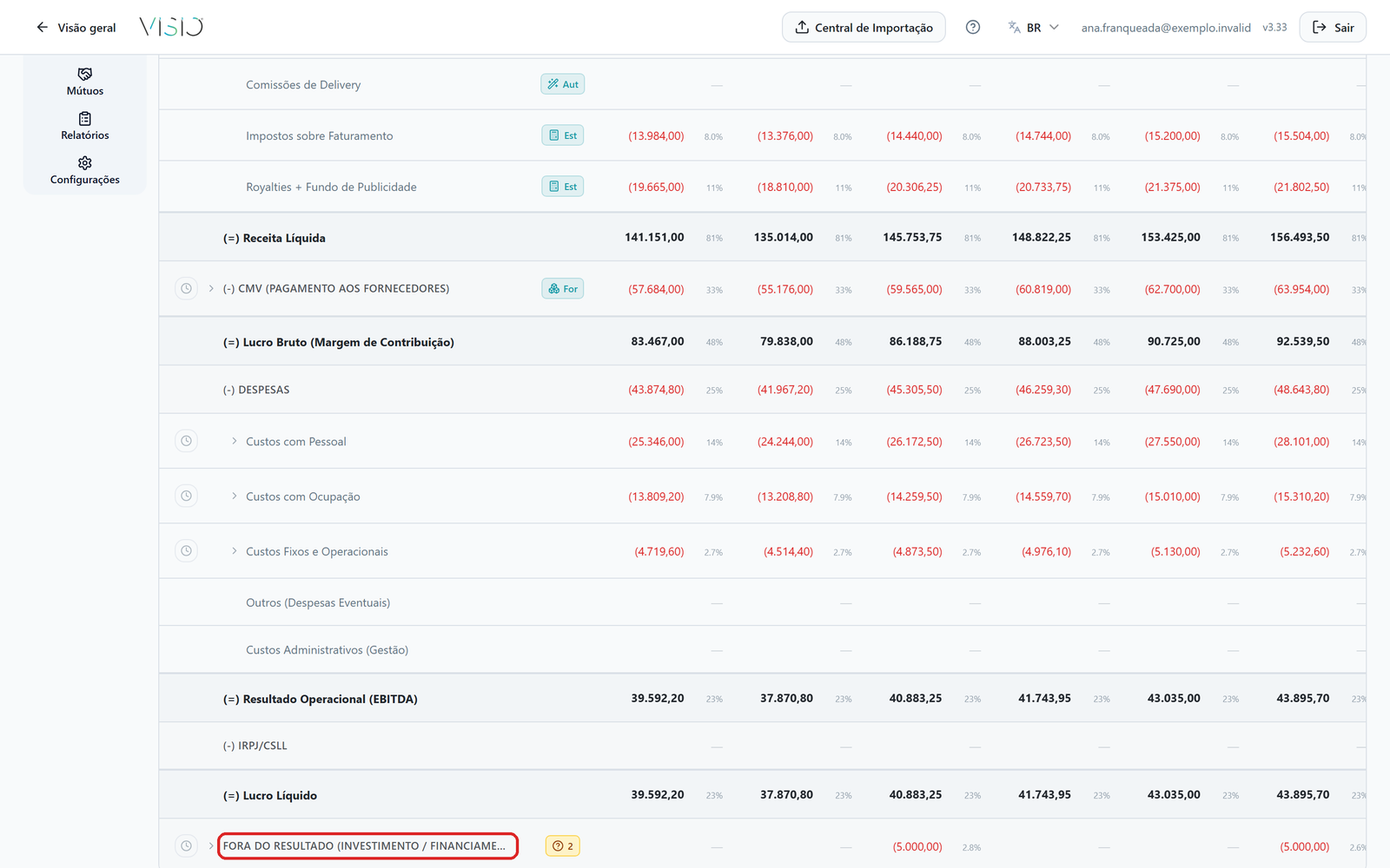Image resolution: width=1390 pixels, height=868 pixels.
Task: Click the (-) DESPESAS row label
Action: point(256,390)
